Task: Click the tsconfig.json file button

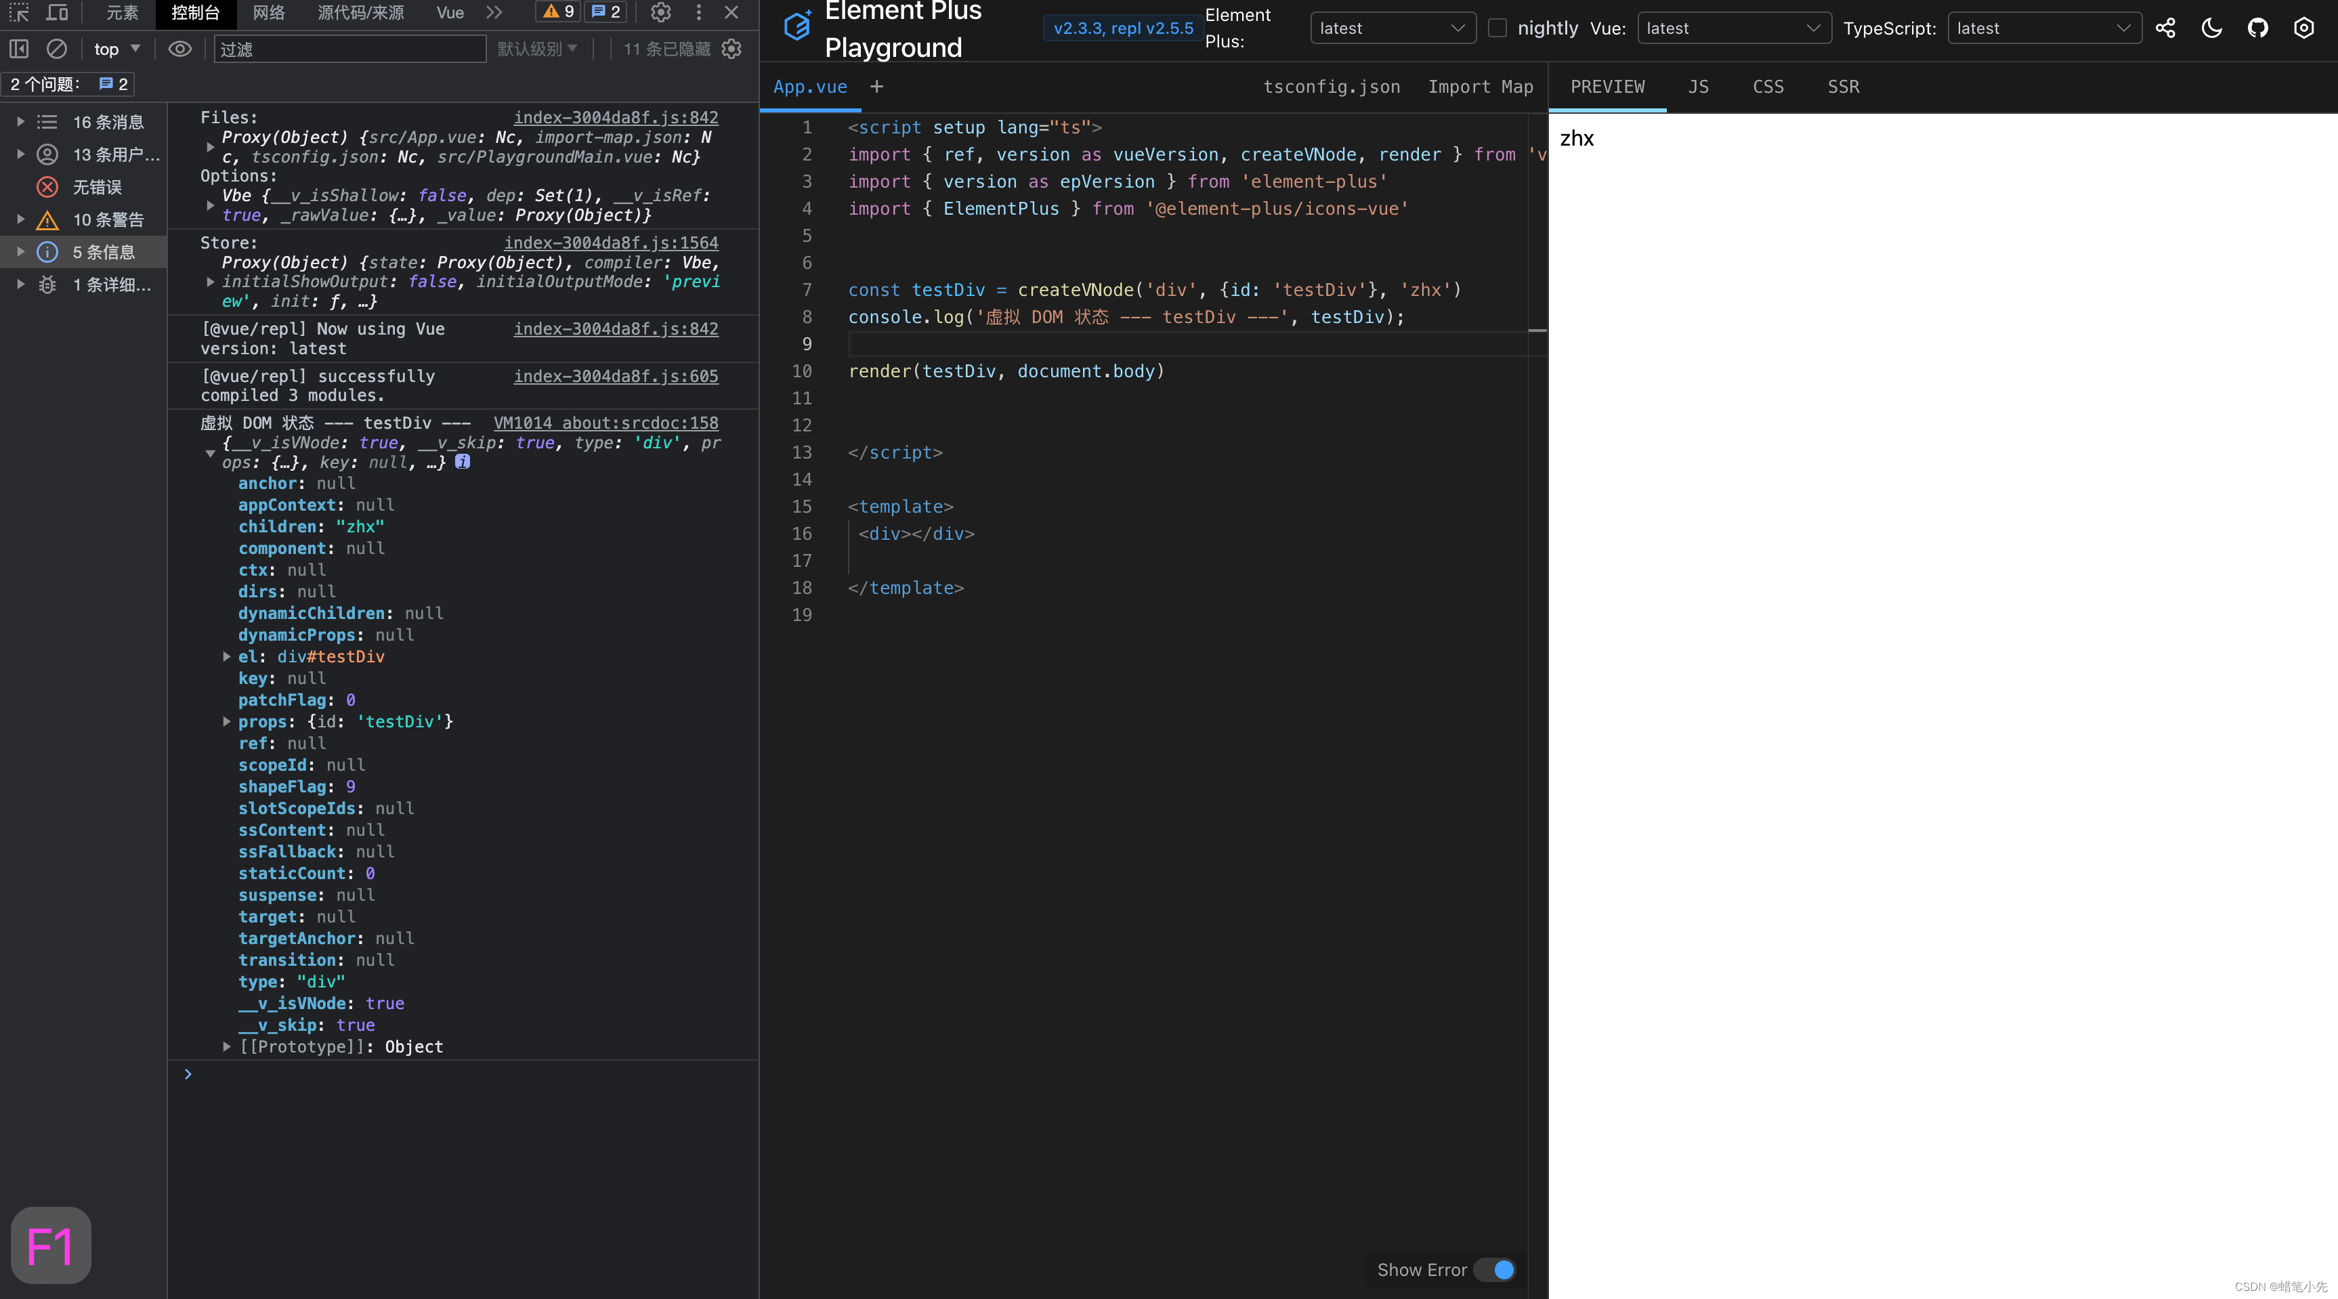Action: click(x=1334, y=85)
